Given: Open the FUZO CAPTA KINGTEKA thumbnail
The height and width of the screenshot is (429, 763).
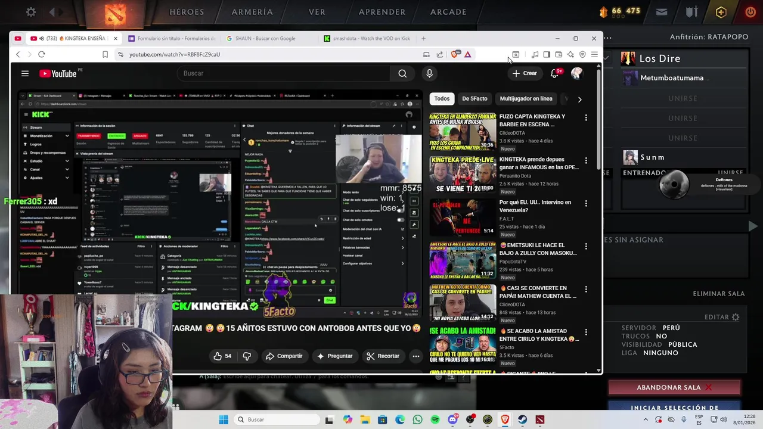Looking at the screenshot, I should 463,131.
